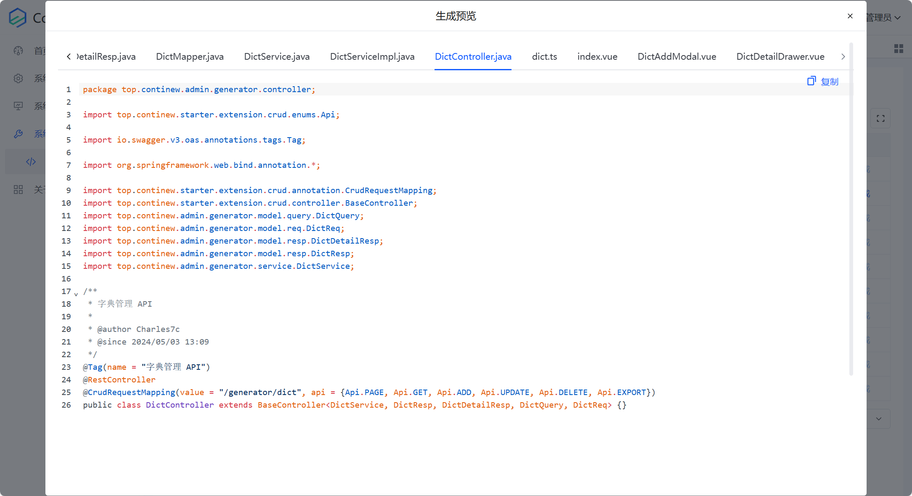The height and width of the screenshot is (496, 912).
Task: Click the 复制 copy link text
Action: [x=829, y=82]
